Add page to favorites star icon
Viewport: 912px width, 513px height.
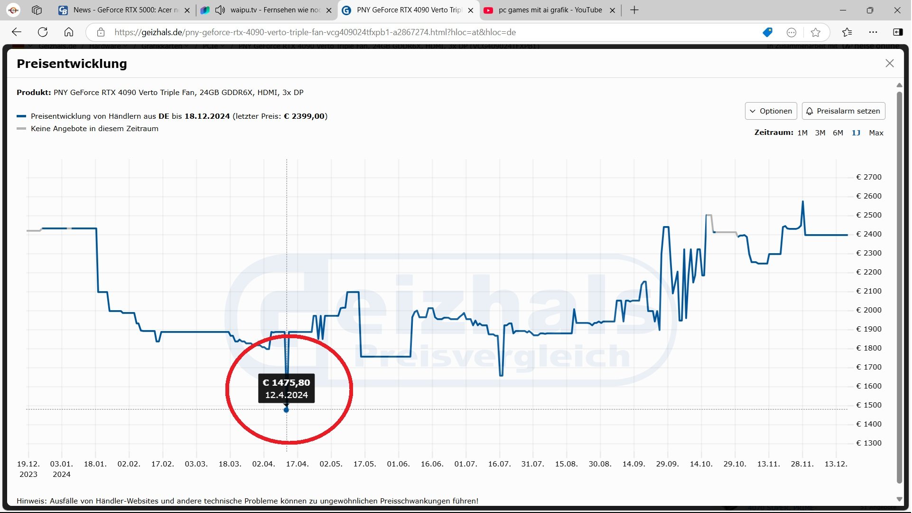point(816,32)
